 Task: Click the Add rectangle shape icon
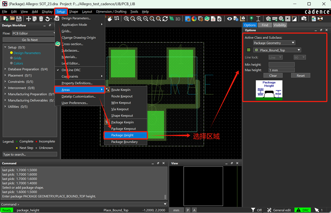[x=275, y=19]
